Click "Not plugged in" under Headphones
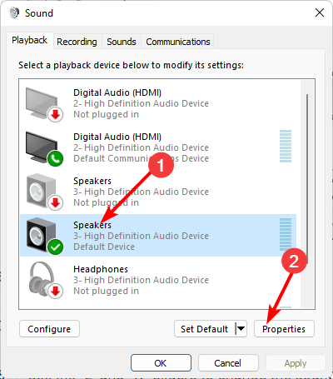Viewport: 333px width, 379px height. pos(106,291)
